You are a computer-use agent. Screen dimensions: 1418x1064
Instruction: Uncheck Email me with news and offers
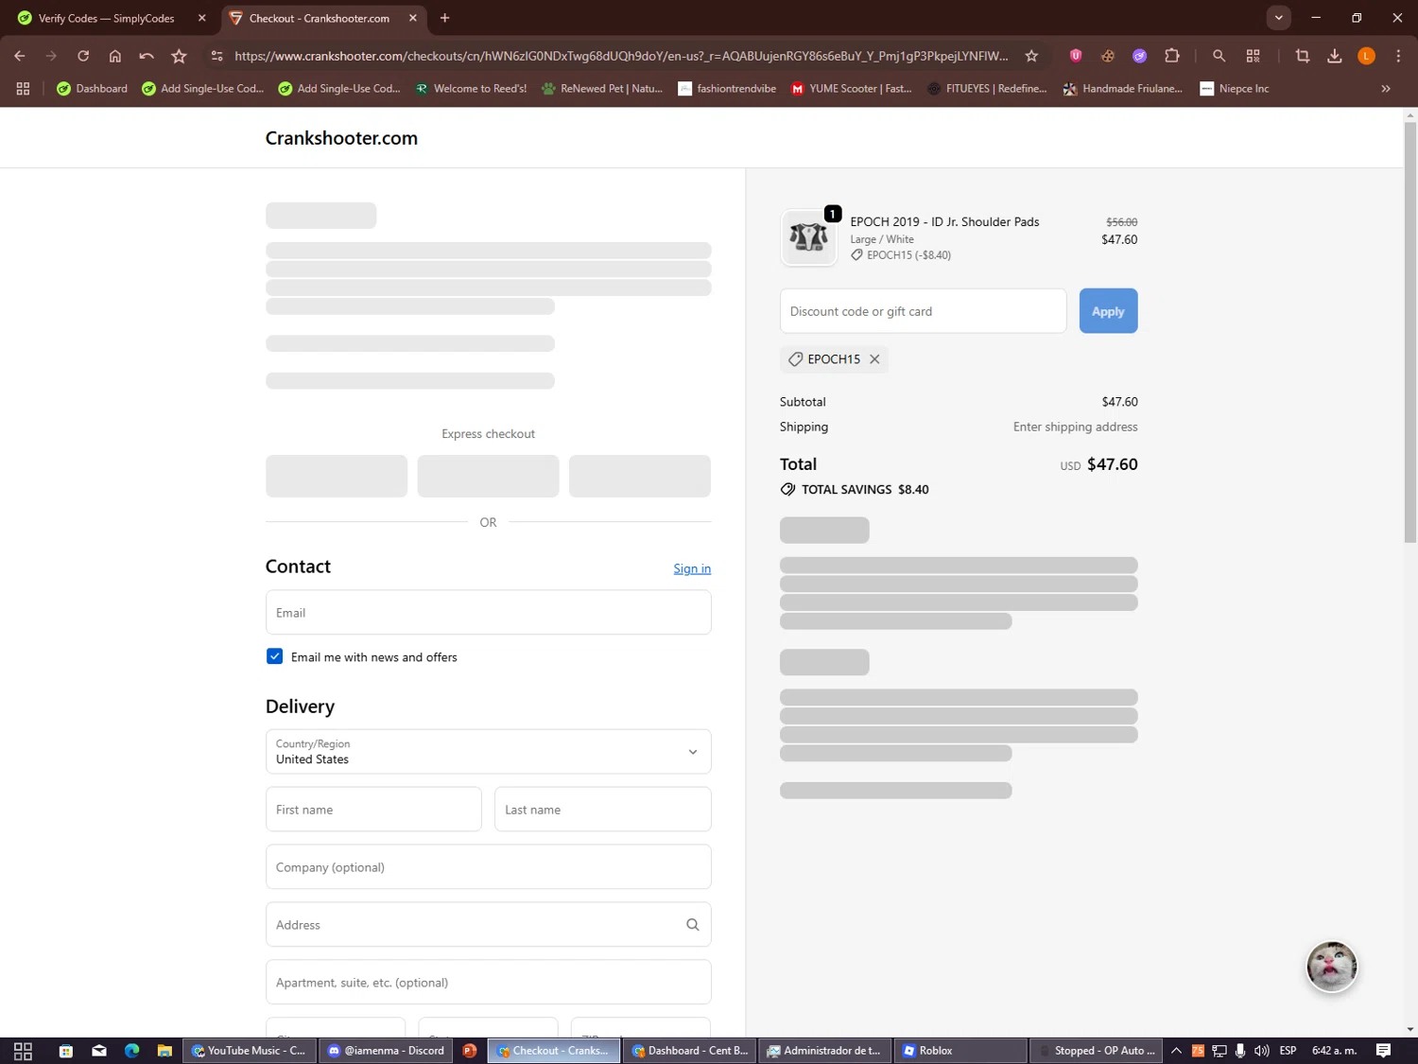pyautogui.click(x=274, y=656)
